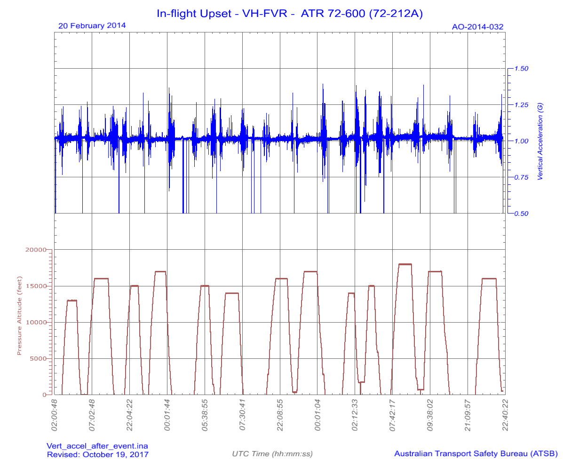
Task: Click the 13000 ft plateau of first flight
Action: pyautogui.click(x=72, y=301)
